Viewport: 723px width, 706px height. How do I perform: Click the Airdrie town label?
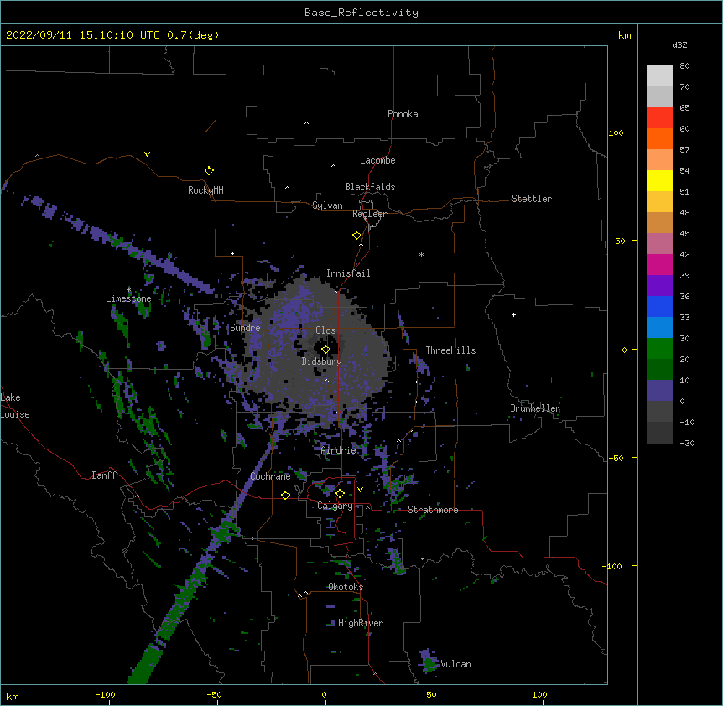click(x=338, y=450)
